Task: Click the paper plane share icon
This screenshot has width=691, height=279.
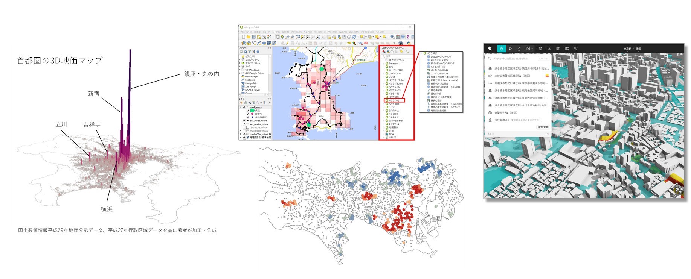Action: point(576,49)
